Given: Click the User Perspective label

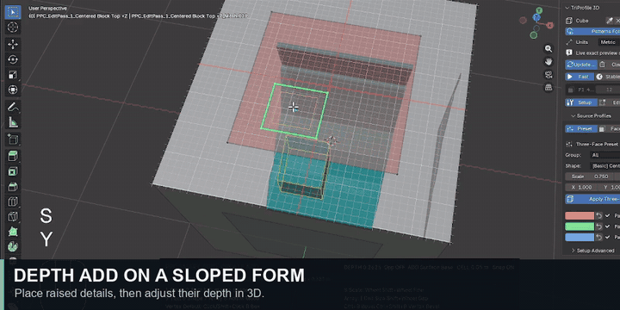Looking at the screenshot, I should click(x=47, y=8).
